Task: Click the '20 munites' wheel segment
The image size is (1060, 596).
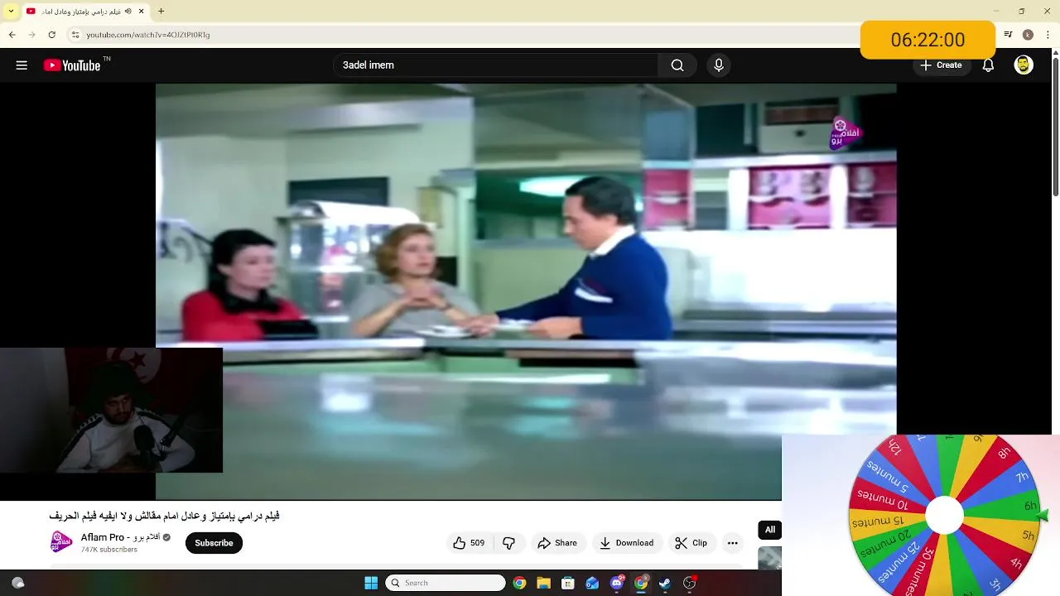Action: pos(886,545)
